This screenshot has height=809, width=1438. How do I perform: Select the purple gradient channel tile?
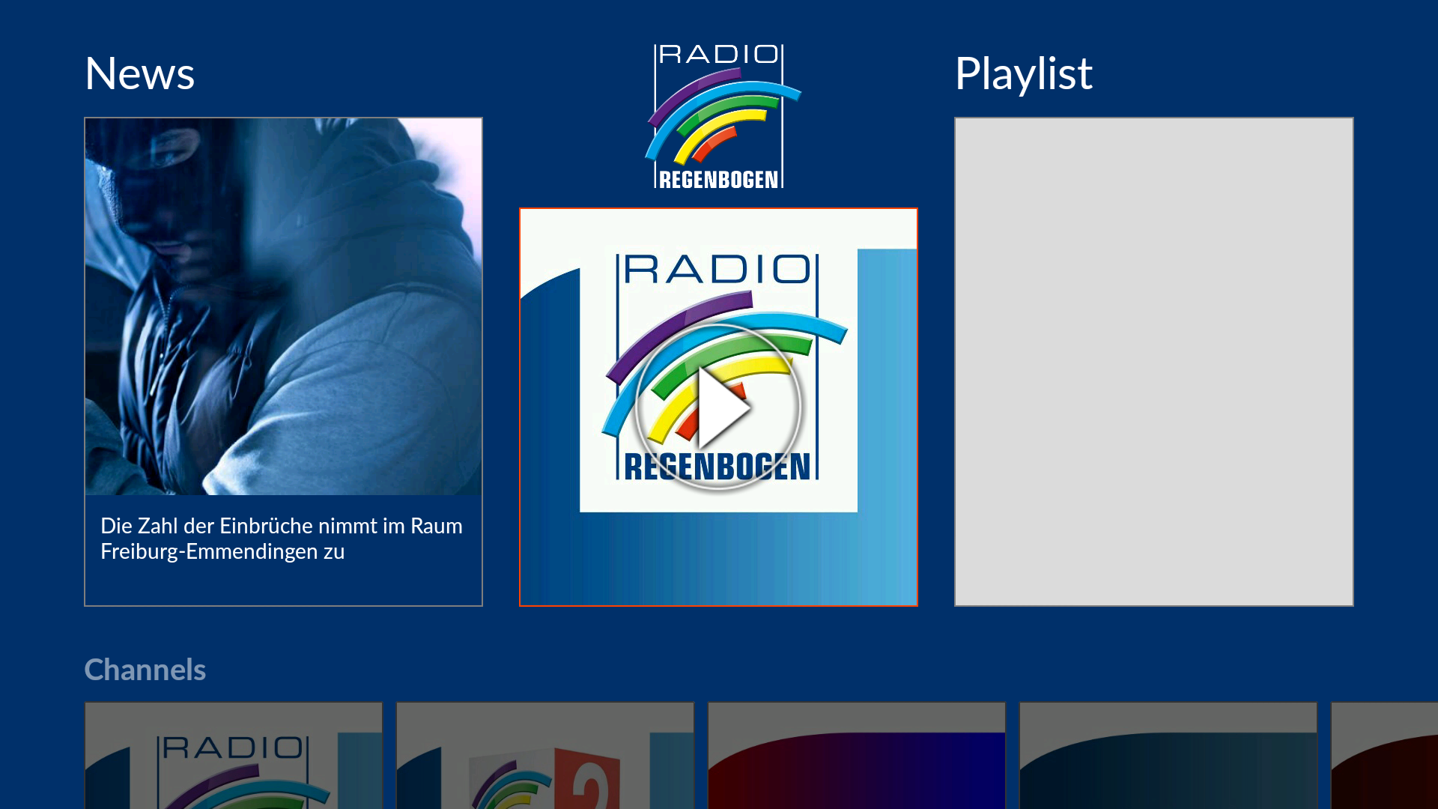click(x=857, y=755)
